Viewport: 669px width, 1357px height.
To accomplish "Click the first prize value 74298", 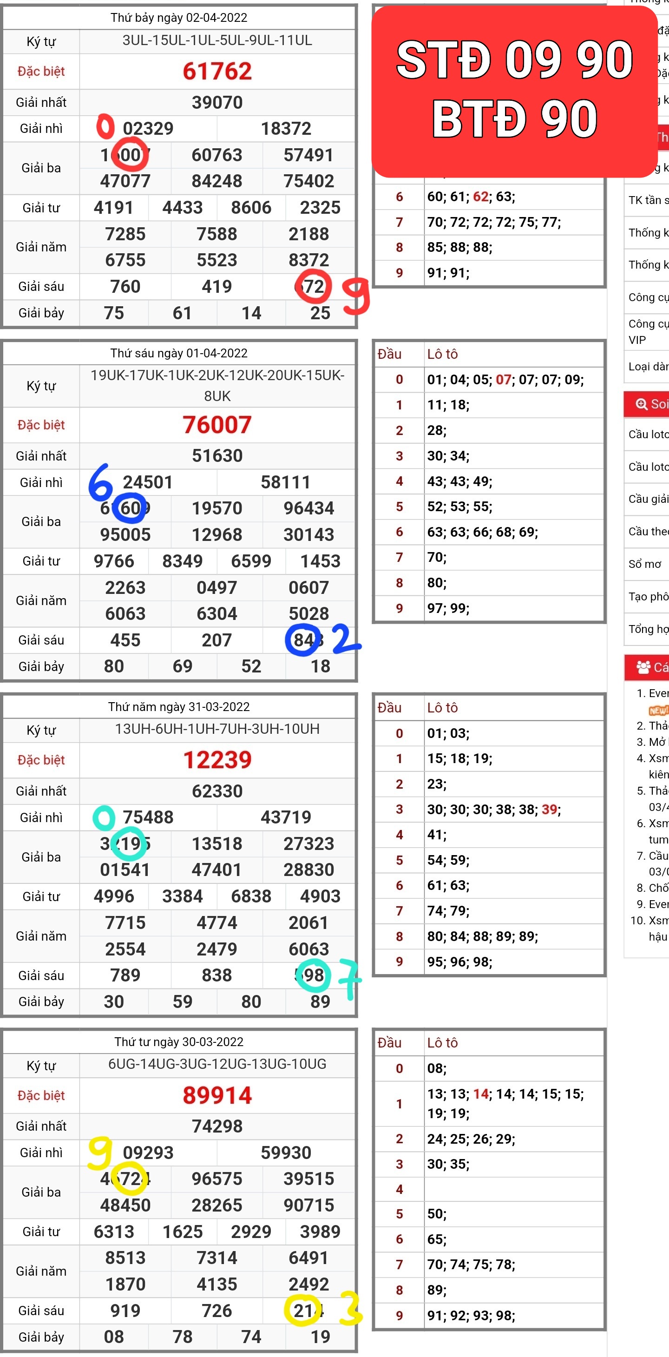I will coord(217,1126).
